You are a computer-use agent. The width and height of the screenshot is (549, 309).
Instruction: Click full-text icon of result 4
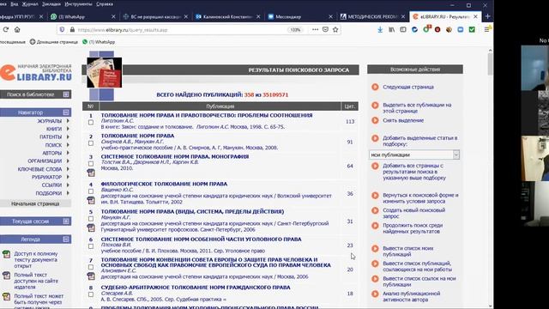91,200
